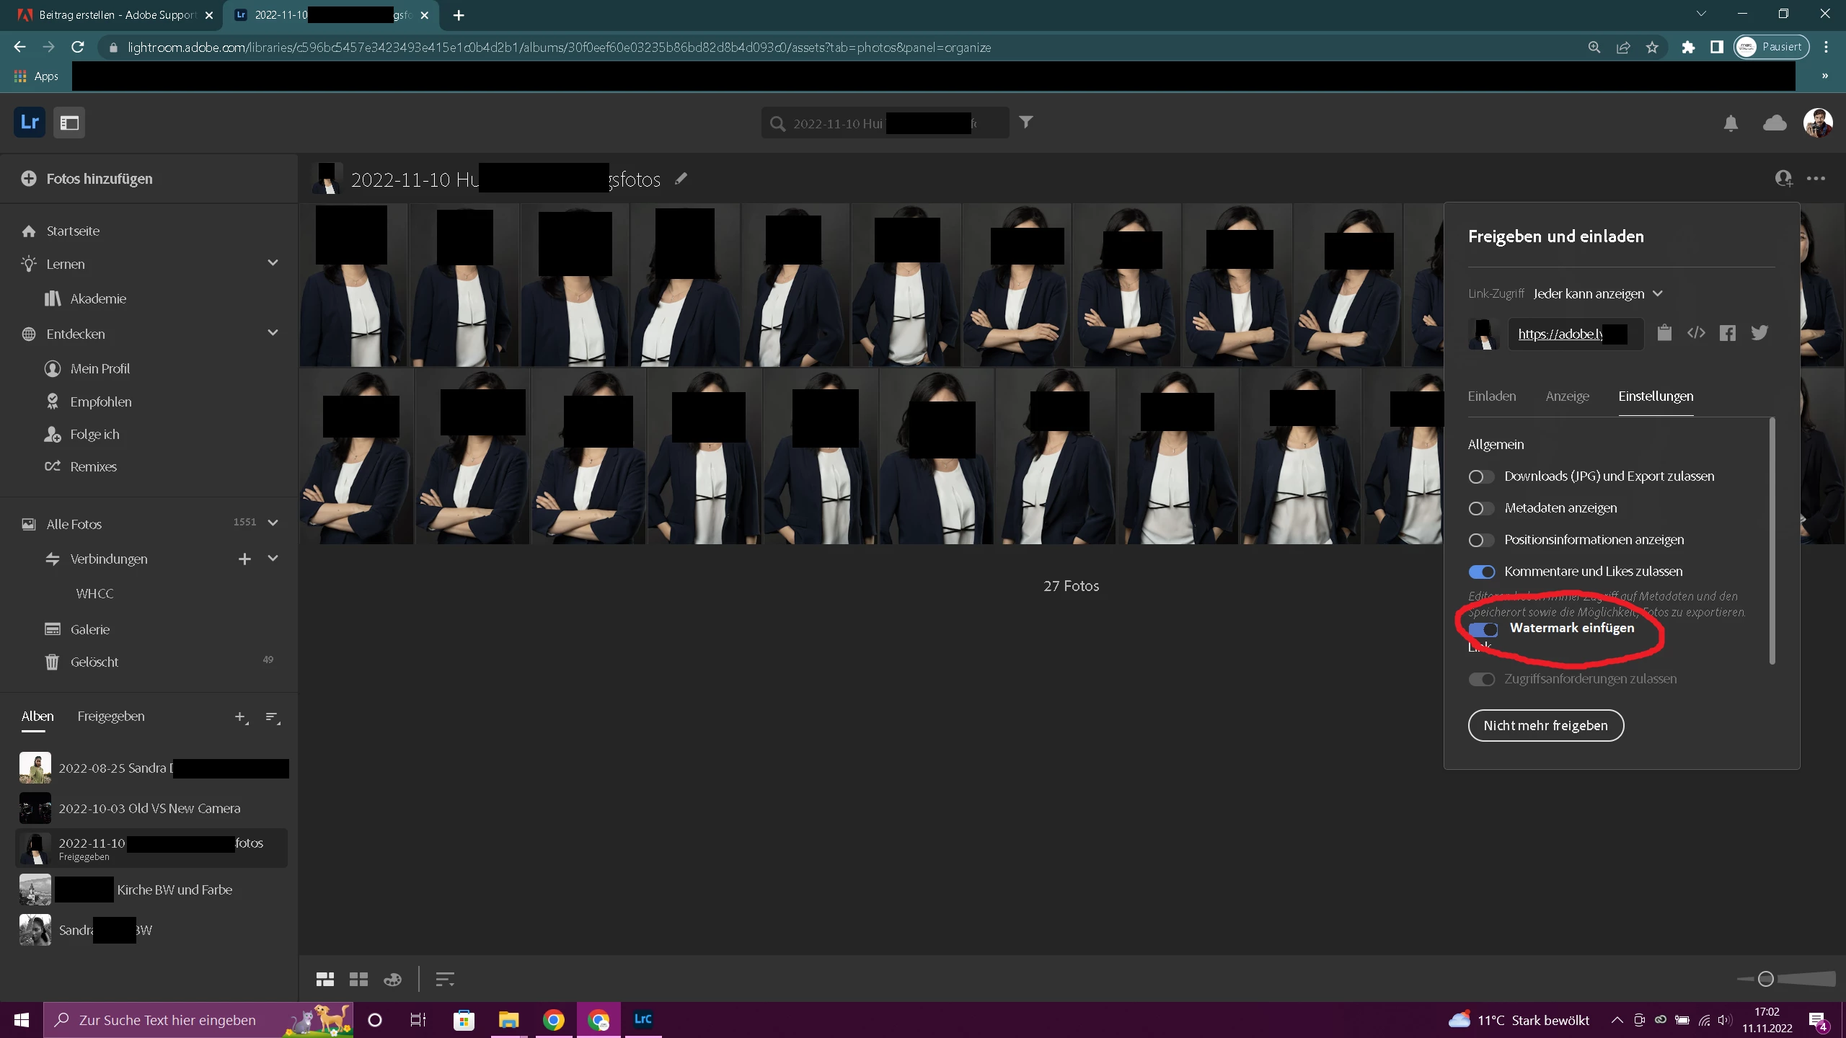Toggle Metadaten anzeigen switch
The width and height of the screenshot is (1846, 1038).
tap(1481, 508)
